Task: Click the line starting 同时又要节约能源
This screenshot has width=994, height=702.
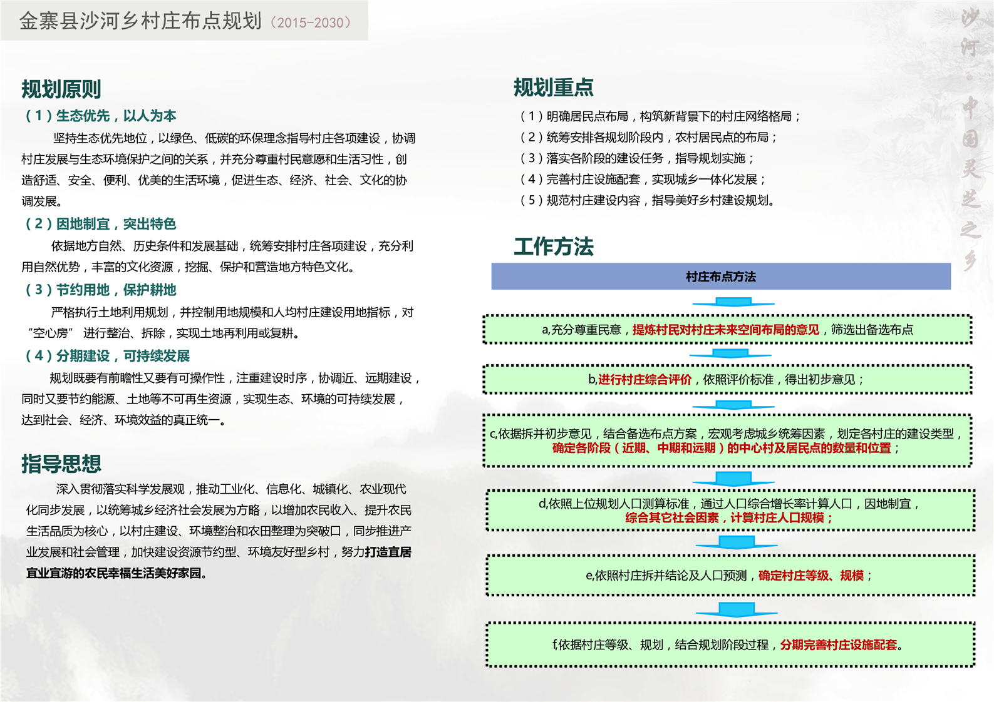Action: pyautogui.click(x=214, y=399)
